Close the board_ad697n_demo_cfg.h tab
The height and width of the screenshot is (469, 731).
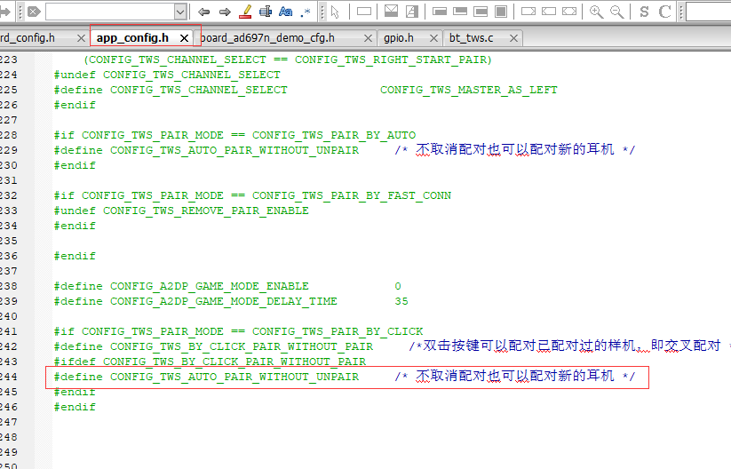[x=368, y=38]
